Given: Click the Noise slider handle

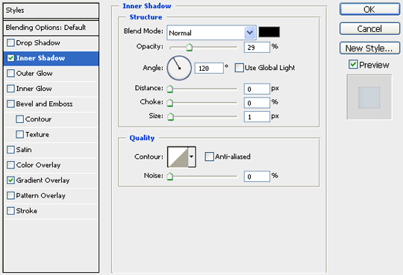Looking at the screenshot, I should [x=170, y=177].
